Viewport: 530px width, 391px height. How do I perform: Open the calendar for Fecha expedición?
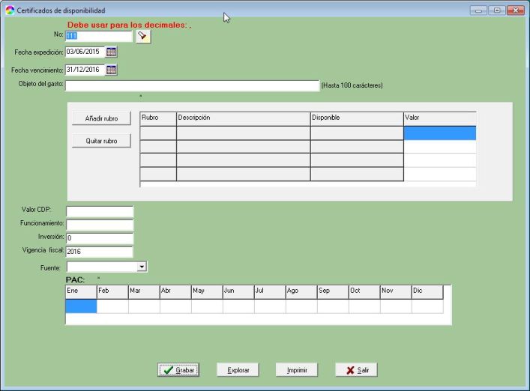112,52
